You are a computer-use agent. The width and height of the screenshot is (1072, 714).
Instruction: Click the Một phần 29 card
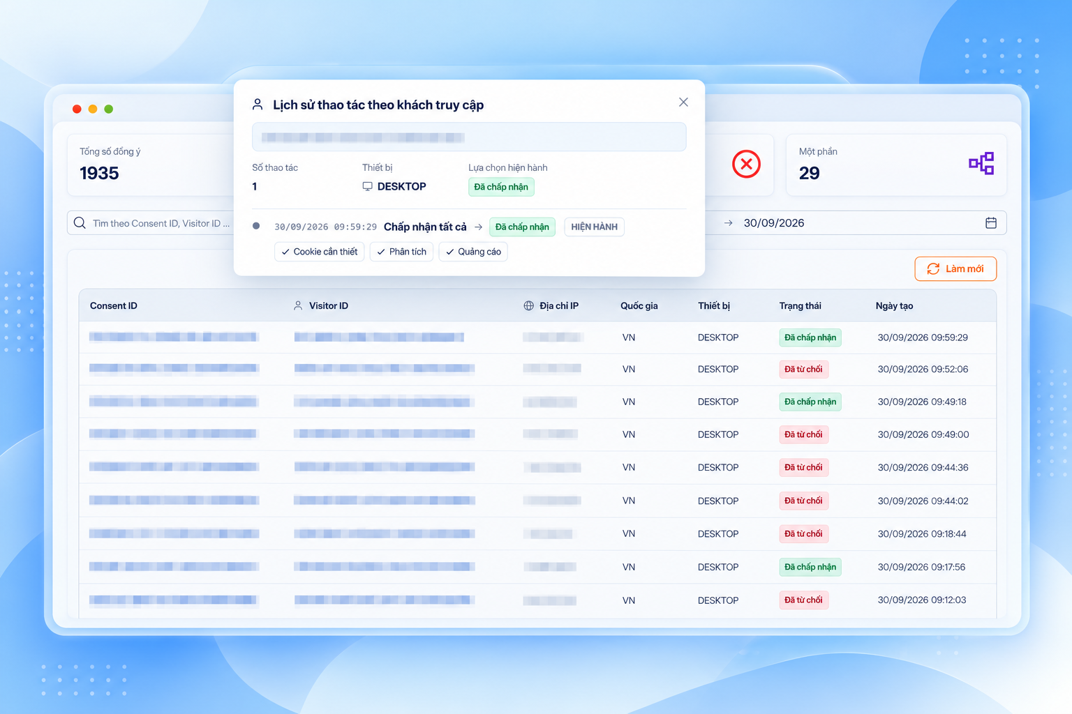tap(897, 165)
